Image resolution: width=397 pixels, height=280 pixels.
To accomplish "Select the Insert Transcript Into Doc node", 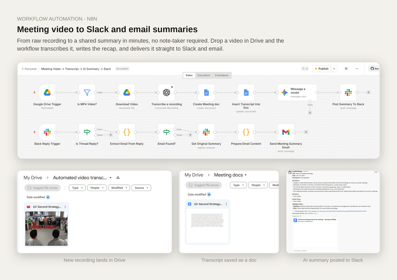I will 246,92.
